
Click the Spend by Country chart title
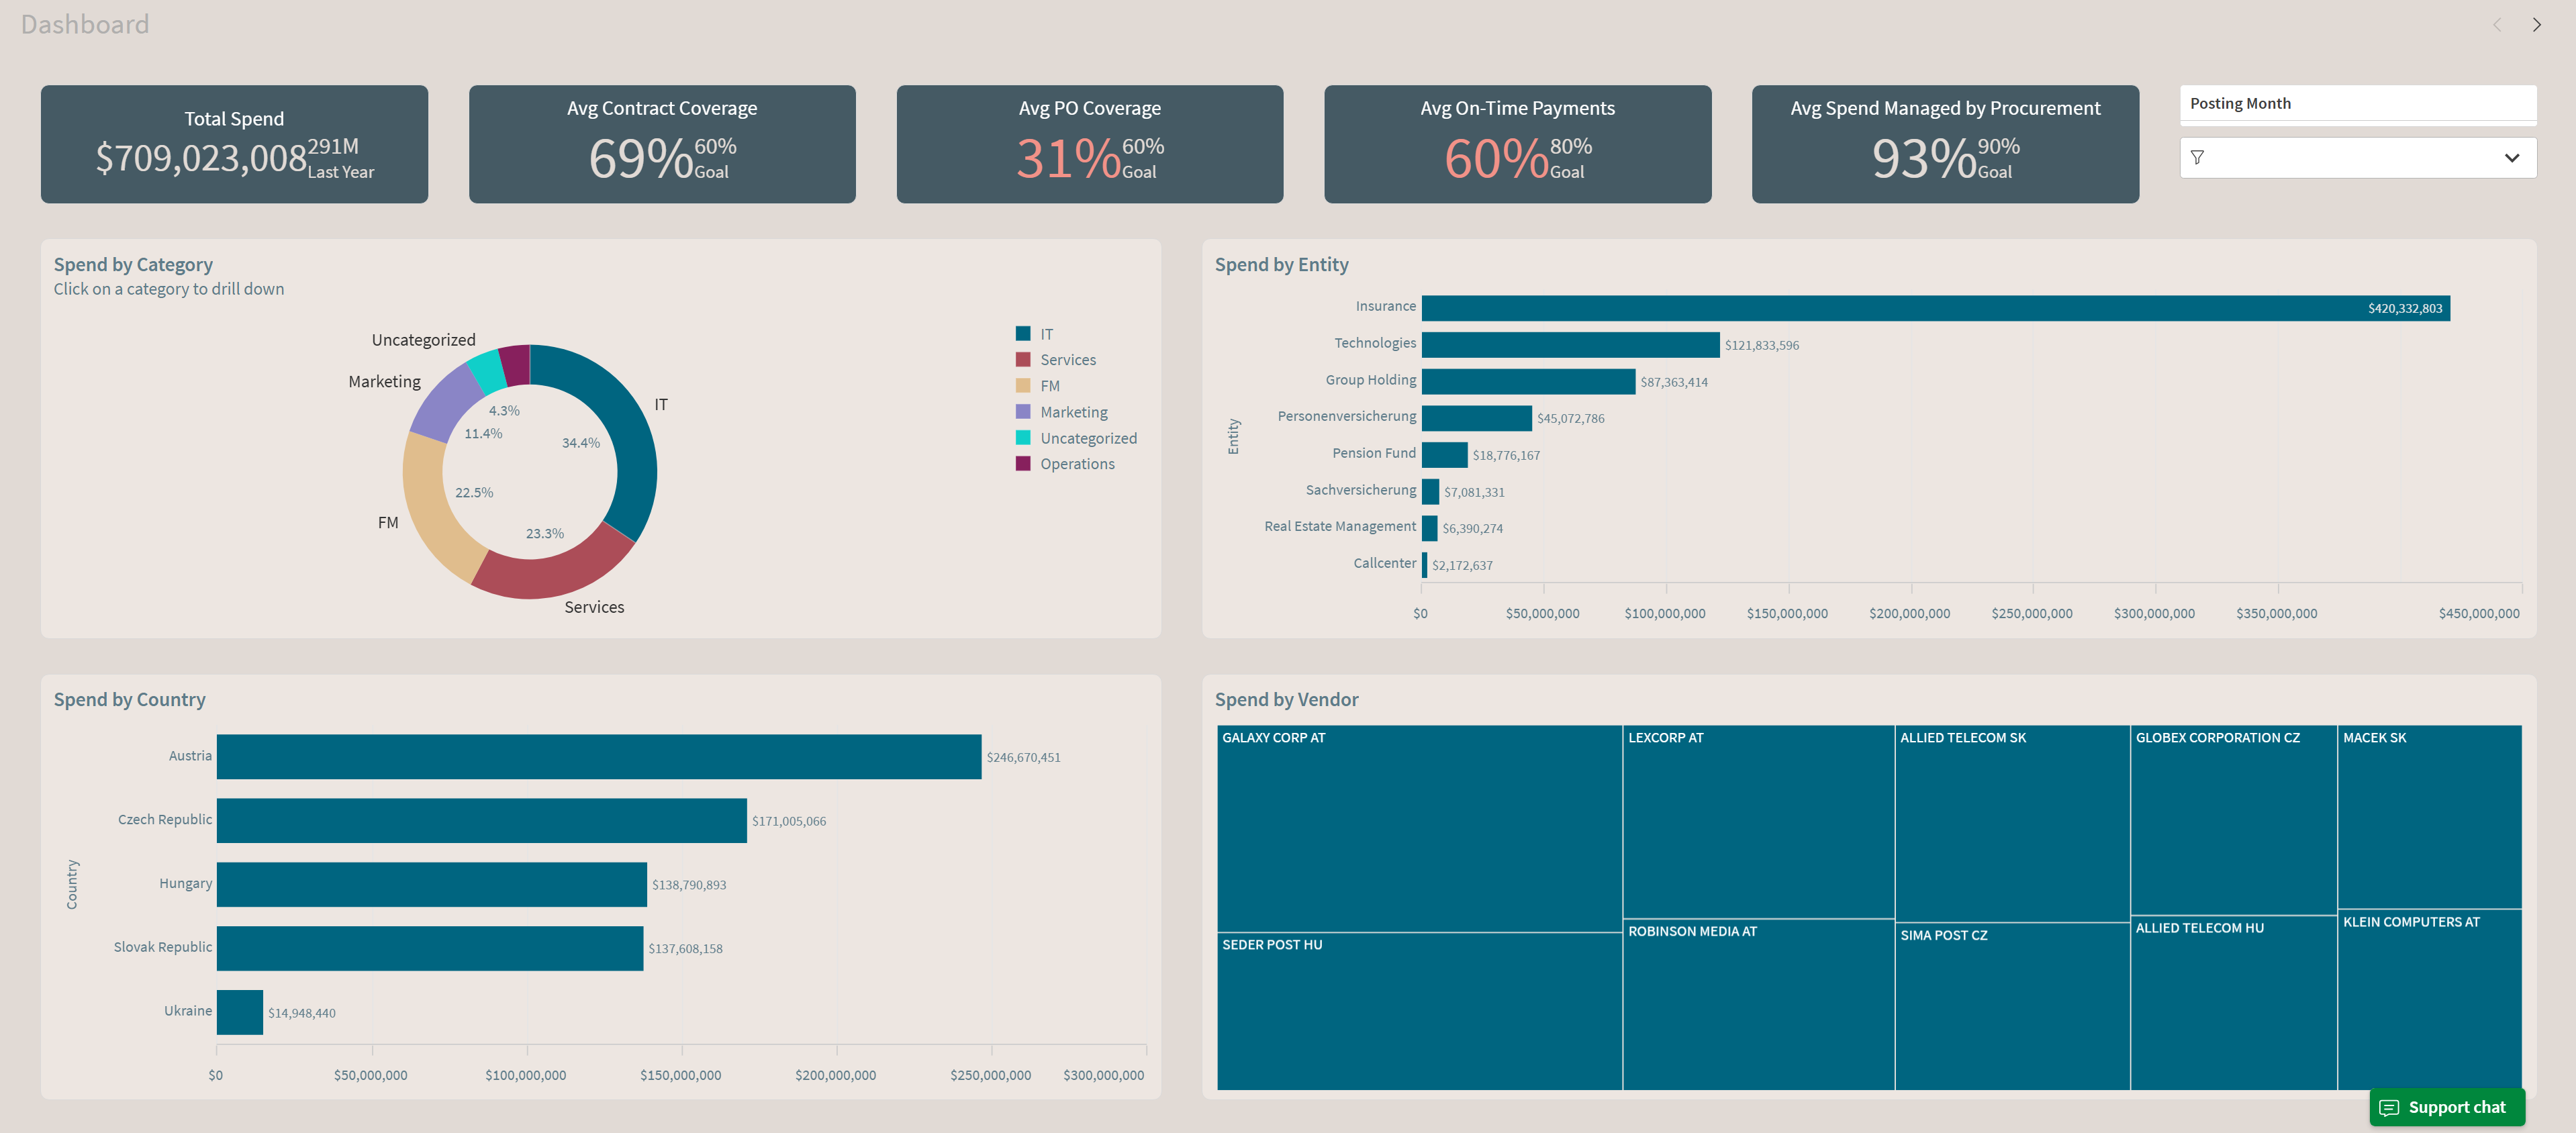point(130,700)
